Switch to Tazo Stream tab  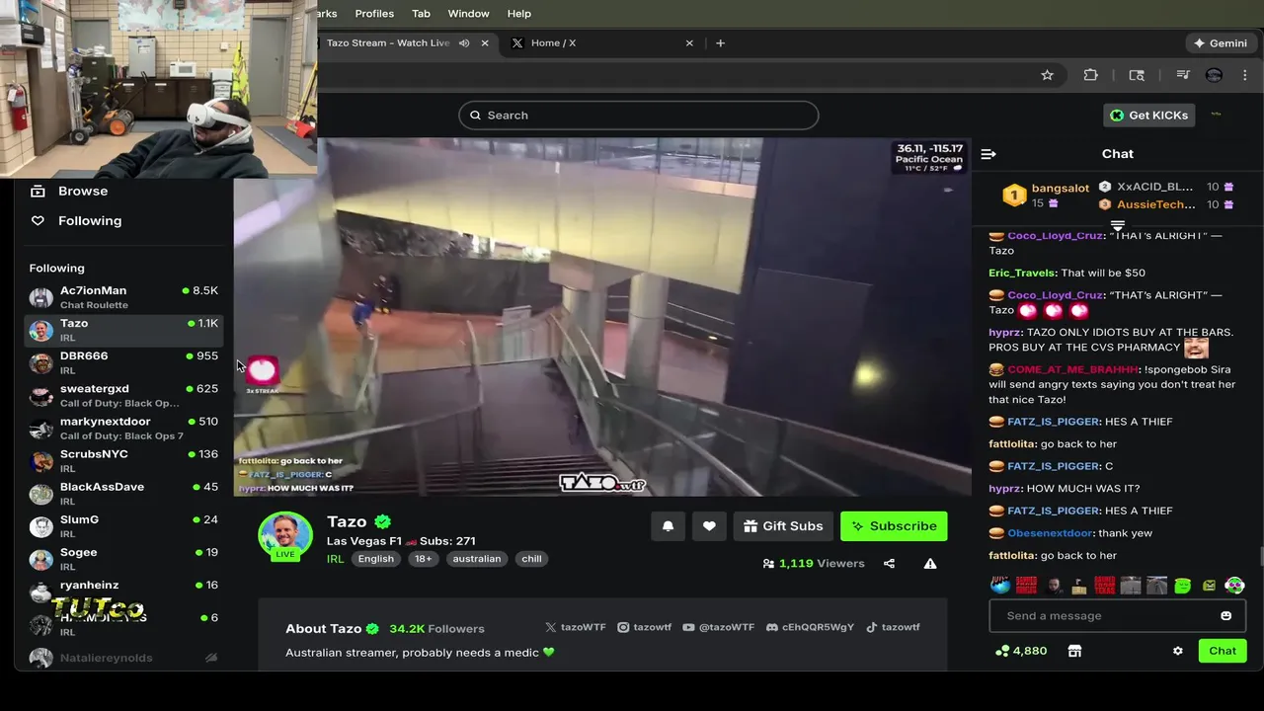390,43
